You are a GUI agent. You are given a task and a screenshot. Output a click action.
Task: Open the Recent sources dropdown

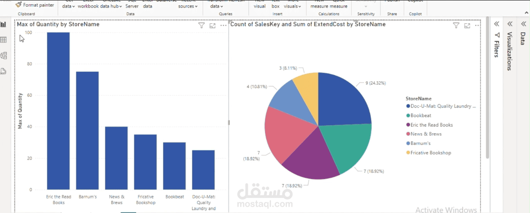click(188, 5)
